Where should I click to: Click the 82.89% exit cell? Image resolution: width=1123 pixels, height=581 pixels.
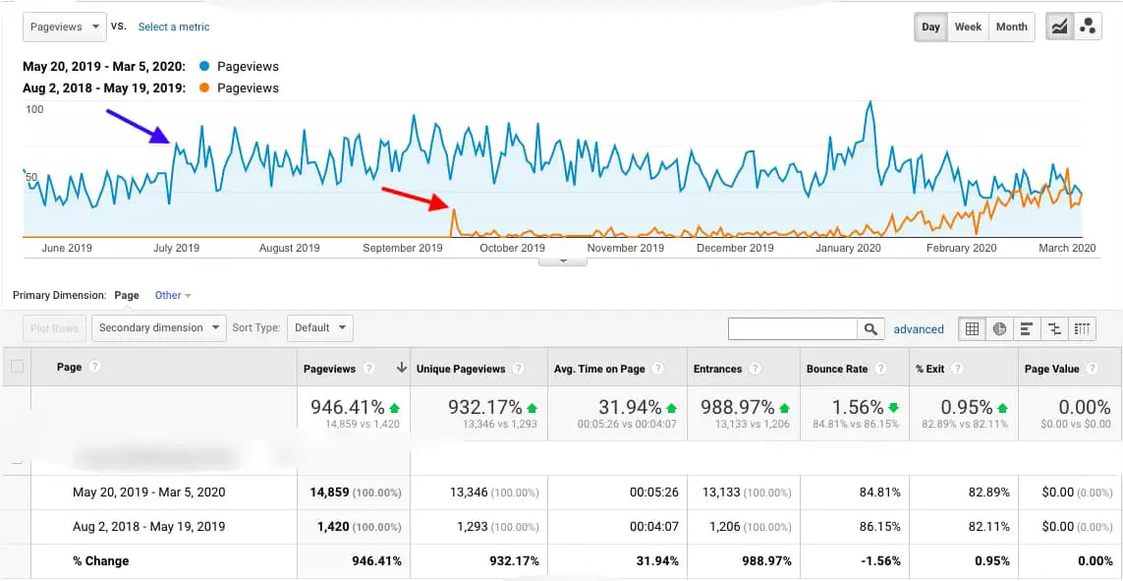point(988,493)
